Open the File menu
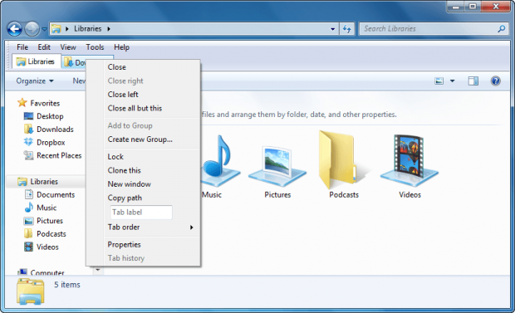The width and height of the screenshot is (515, 313). (x=22, y=47)
